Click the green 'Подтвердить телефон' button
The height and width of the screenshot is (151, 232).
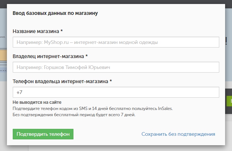[43, 134]
